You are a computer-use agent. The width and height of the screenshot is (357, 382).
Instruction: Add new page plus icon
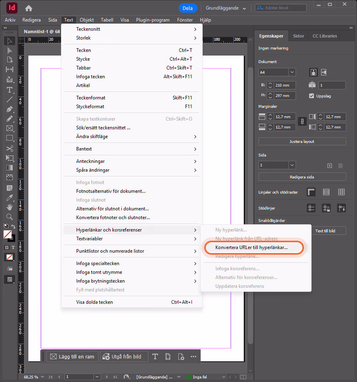(x=329, y=165)
